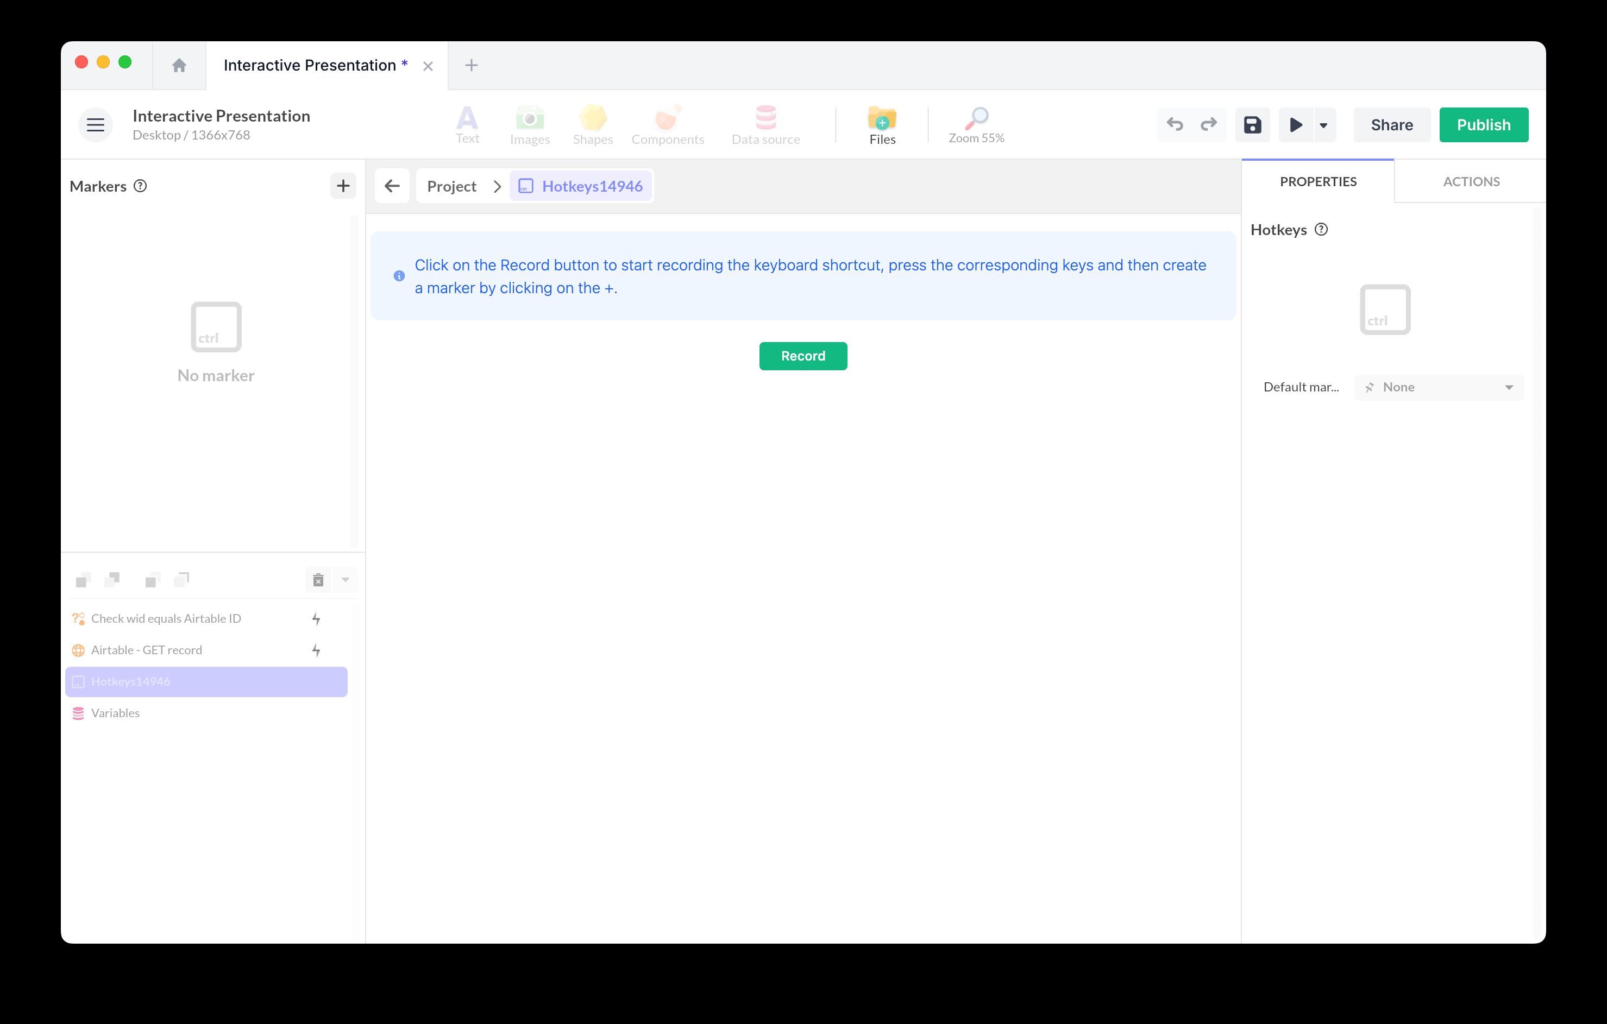This screenshot has width=1607, height=1024.
Task: Delete marker with the trash icon
Action: [318, 580]
